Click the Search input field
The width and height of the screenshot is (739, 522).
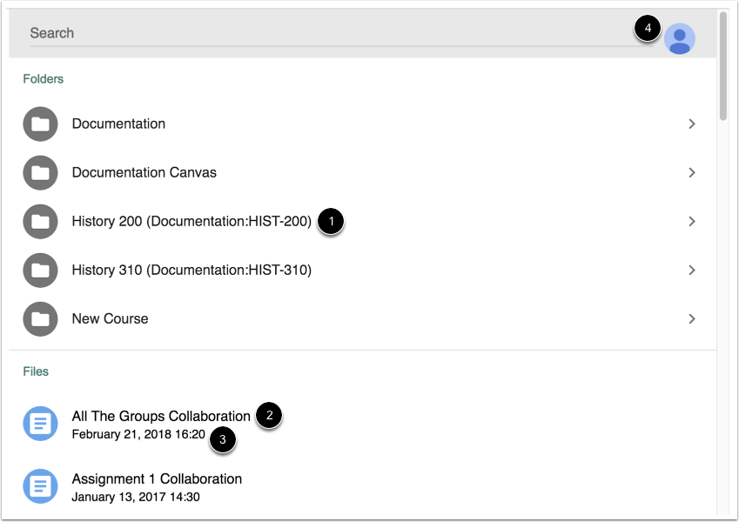(x=331, y=33)
